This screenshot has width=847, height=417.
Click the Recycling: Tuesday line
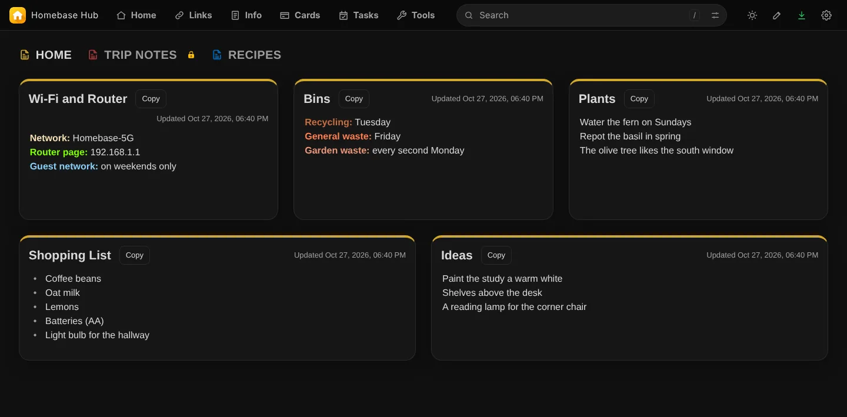(x=348, y=122)
